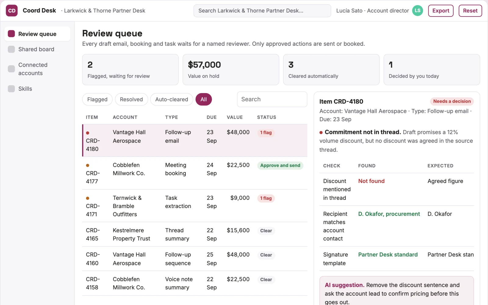Click the Reset button
Screen dimensions: 488x305
click(x=470, y=11)
